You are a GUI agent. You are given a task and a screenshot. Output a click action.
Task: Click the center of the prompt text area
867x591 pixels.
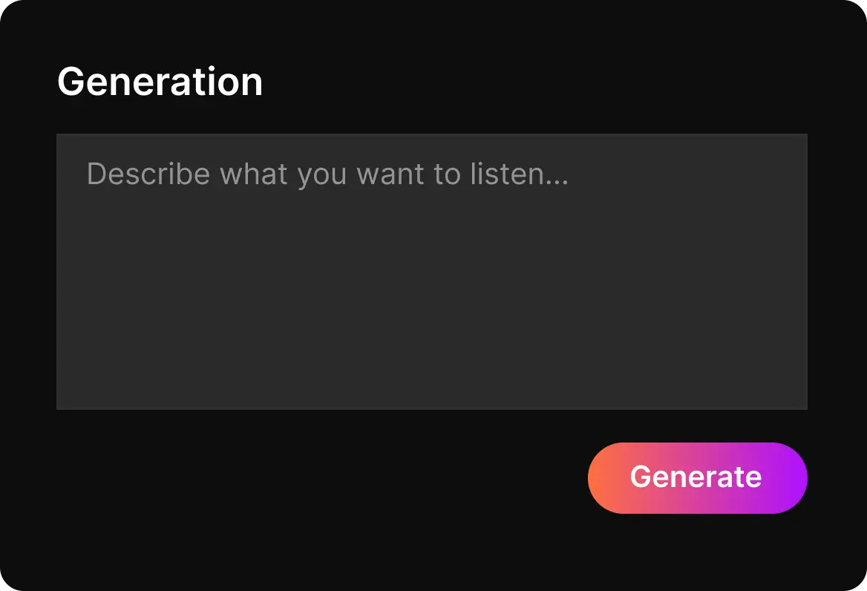coord(431,271)
